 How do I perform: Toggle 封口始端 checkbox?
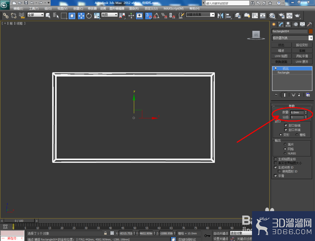coord(286,125)
